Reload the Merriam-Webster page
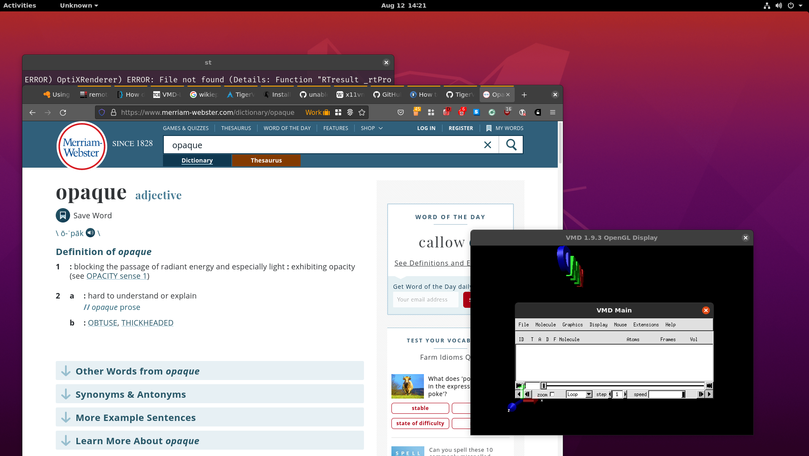 click(63, 112)
